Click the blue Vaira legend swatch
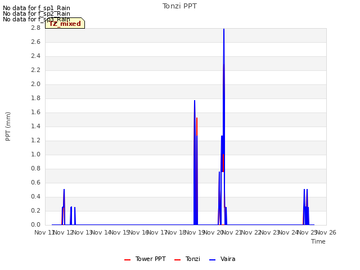360x270 pixels. [x=213, y=260]
